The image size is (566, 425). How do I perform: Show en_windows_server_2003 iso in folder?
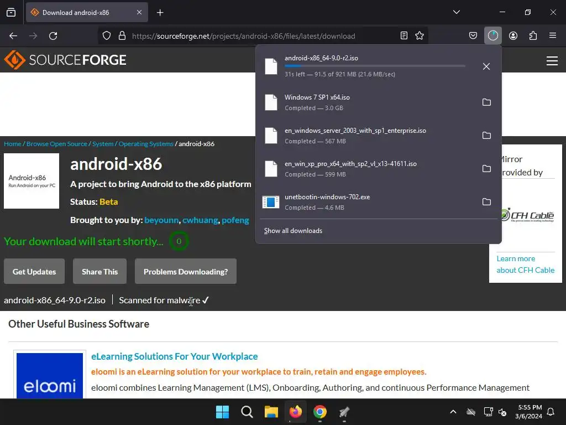click(486, 136)
